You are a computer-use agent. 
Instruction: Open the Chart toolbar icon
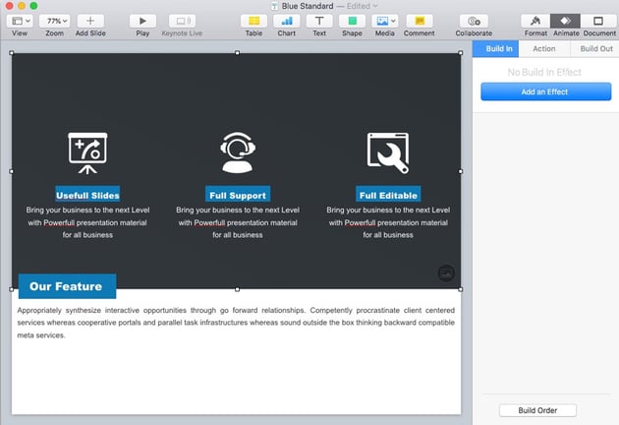click(x=286, y=21)
